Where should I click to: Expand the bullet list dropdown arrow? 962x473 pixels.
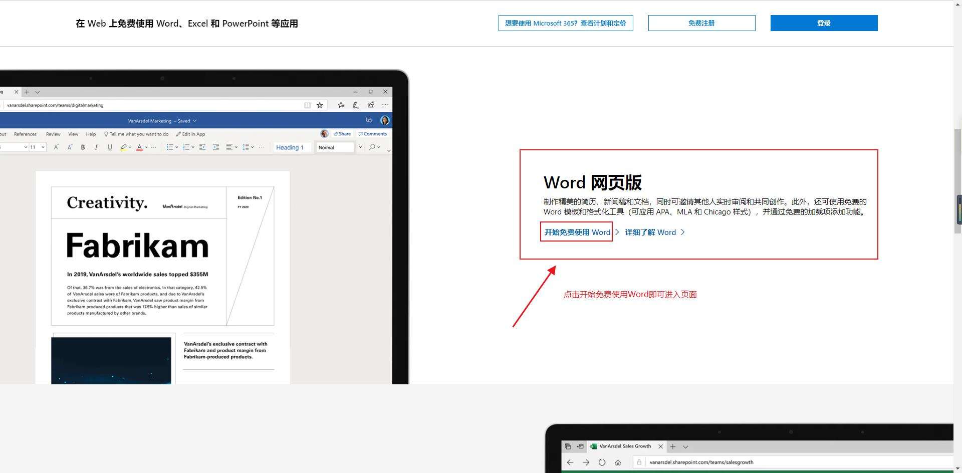point(177,147)
